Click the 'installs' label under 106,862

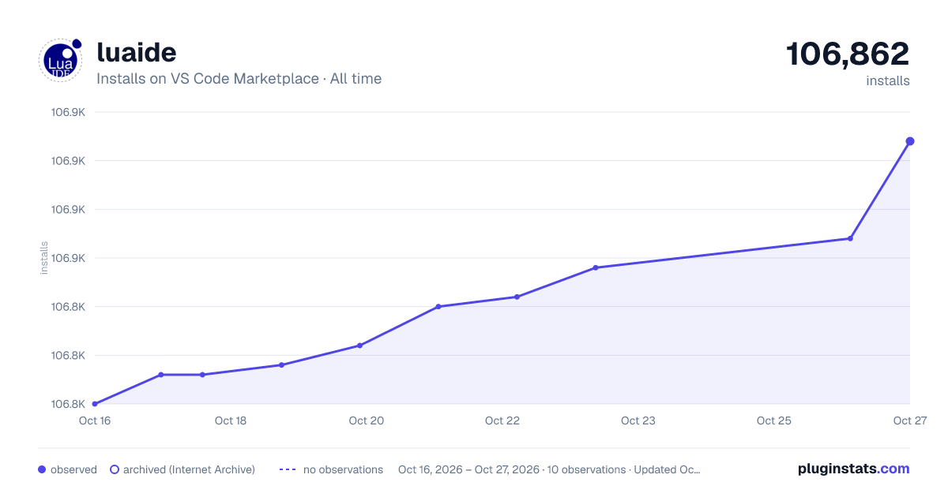[x=888, y=80]
